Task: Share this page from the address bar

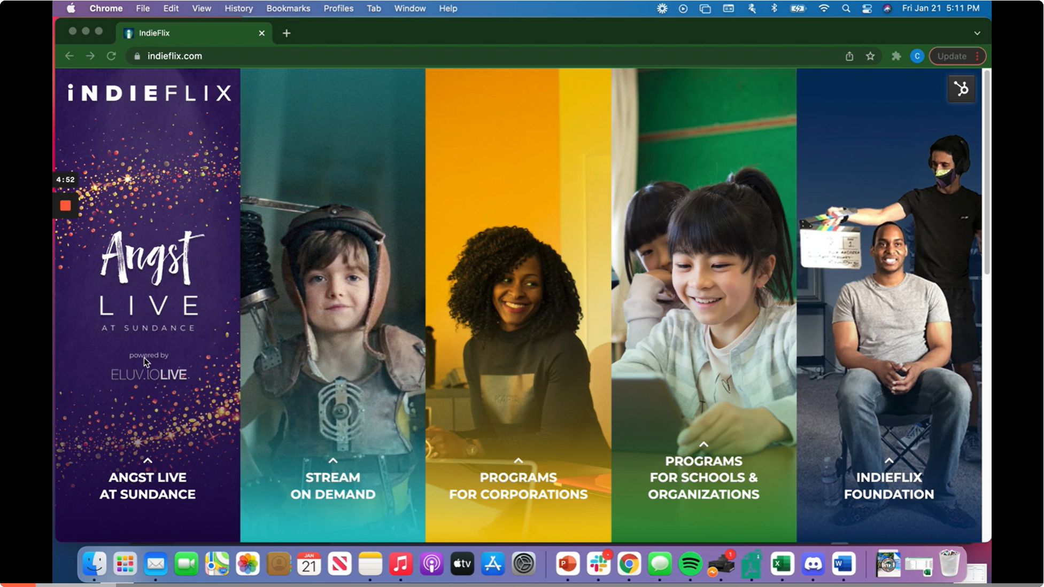Action: point(849,56)
